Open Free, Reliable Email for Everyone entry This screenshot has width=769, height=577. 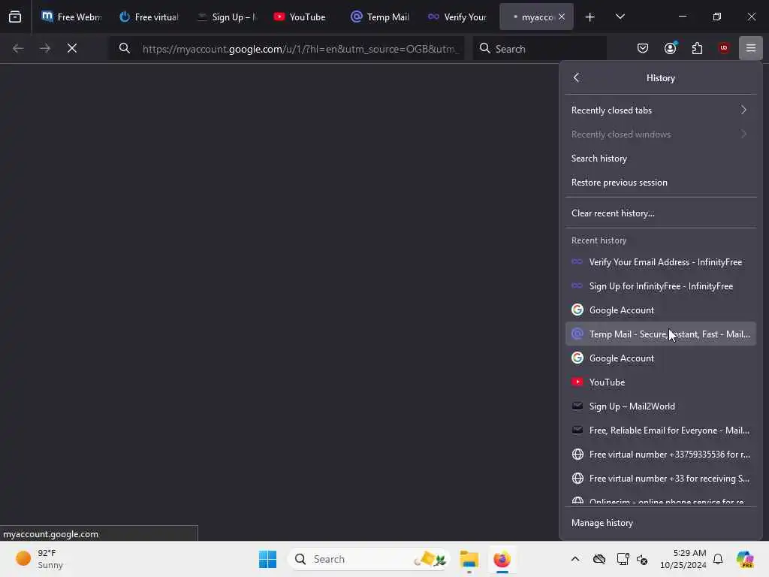[x=661, y=430]
